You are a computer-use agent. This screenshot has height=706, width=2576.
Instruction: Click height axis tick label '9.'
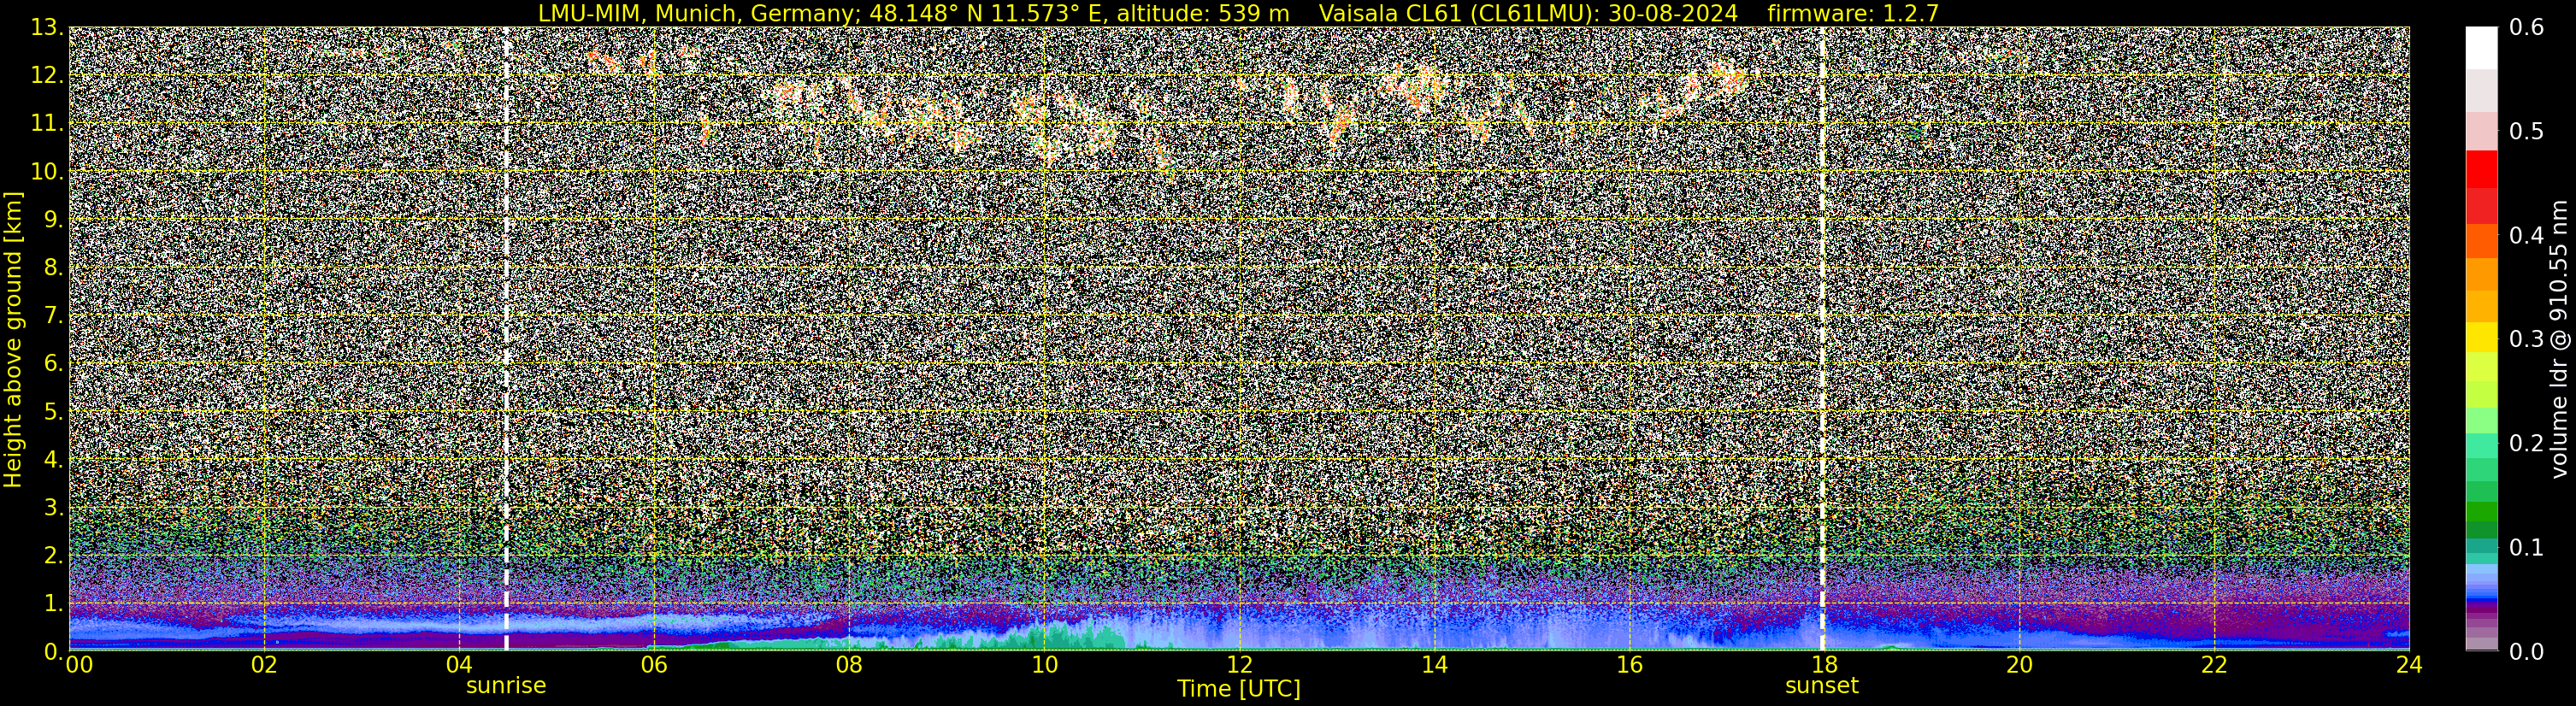pos(54,219)
